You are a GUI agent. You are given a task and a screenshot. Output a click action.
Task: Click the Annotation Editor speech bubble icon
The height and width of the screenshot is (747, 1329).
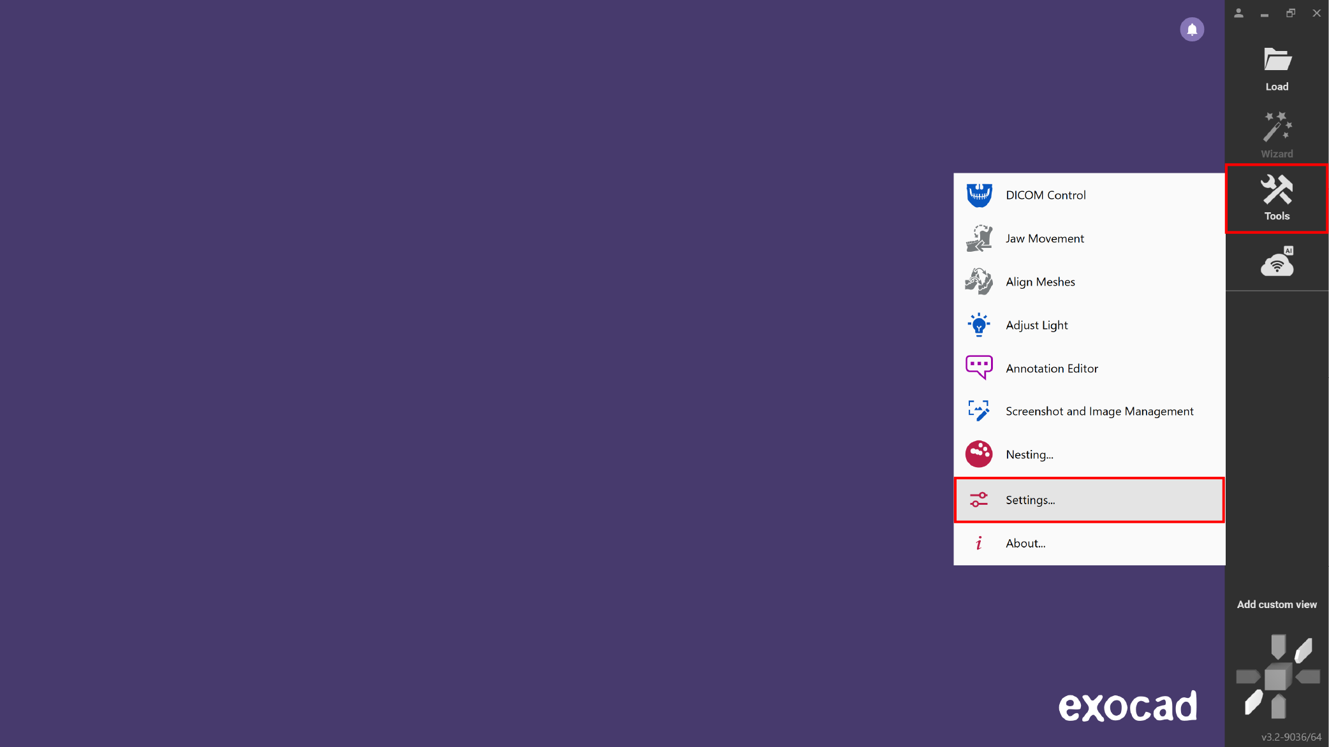click(x=979, y=368)
